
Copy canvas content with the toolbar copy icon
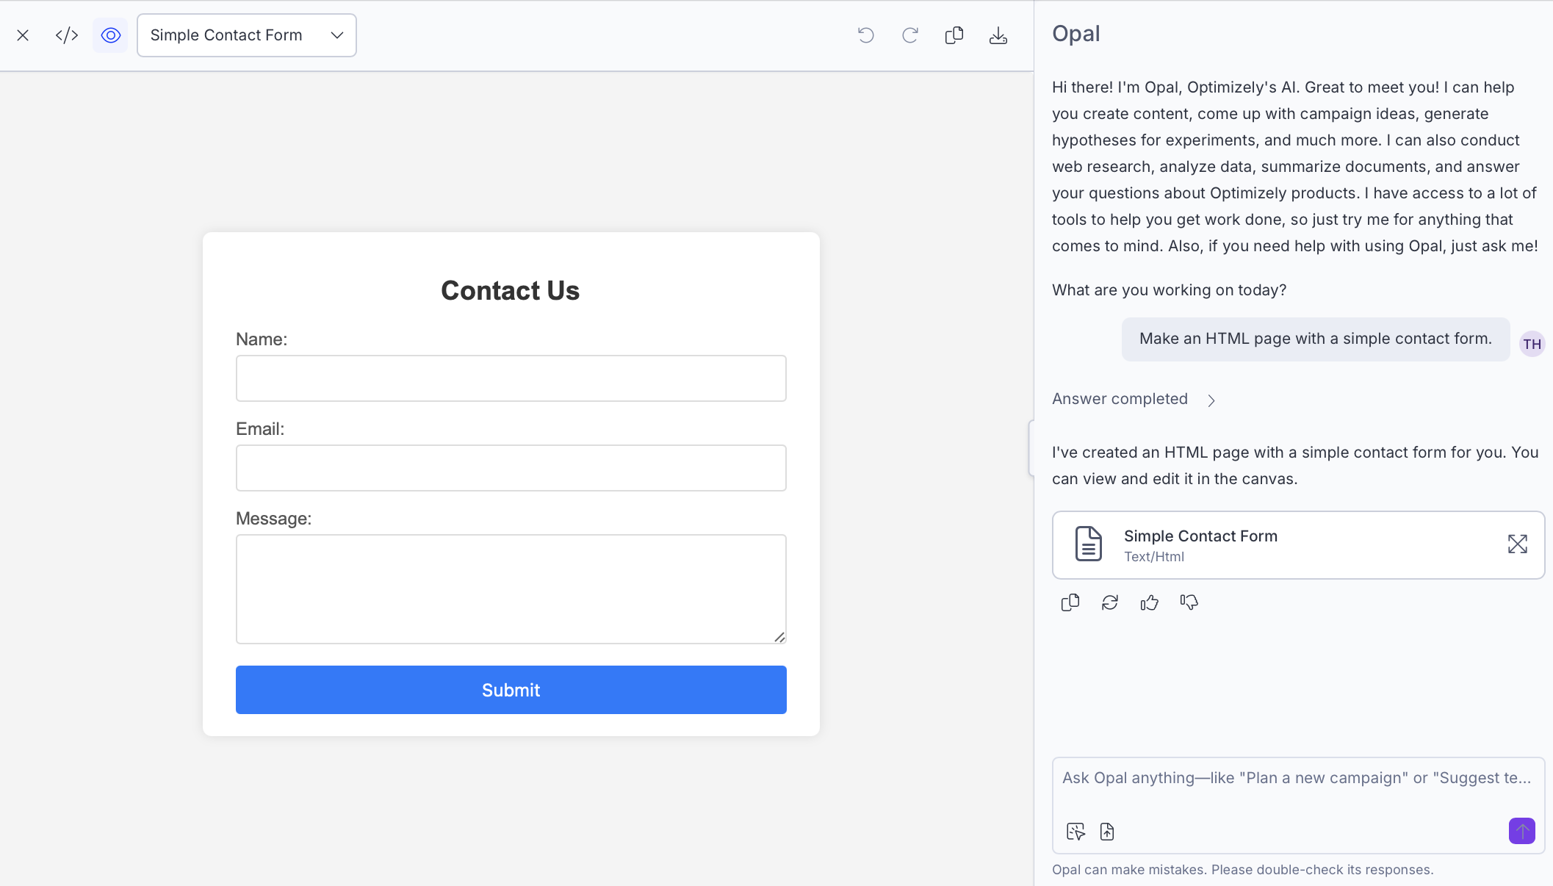pos(954,35)
